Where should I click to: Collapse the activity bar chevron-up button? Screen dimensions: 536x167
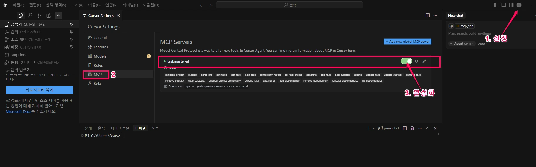58,16
